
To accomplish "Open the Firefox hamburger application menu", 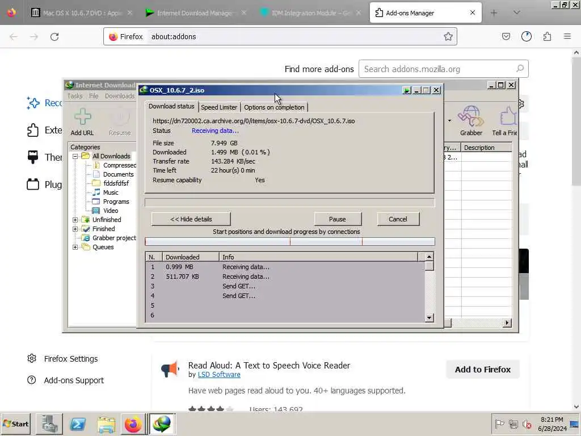I will tap(567, 36).
